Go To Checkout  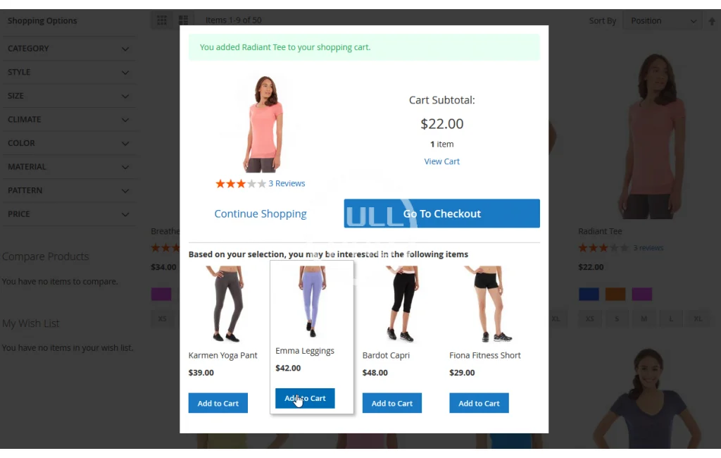tap(442, 213)
